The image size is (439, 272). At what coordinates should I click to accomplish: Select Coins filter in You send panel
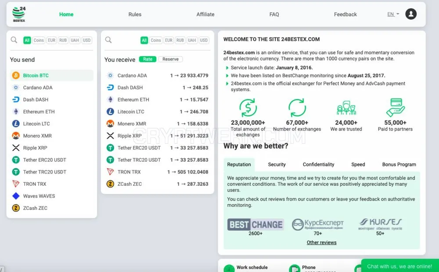point(39,40)
